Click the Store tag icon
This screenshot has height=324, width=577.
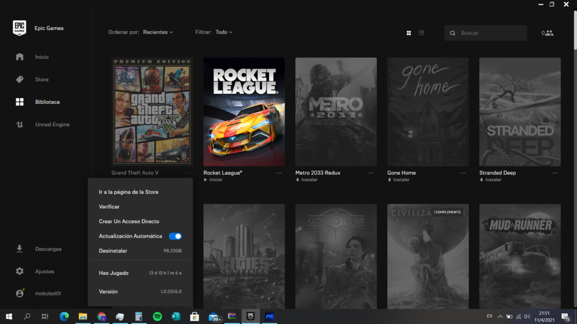point(20,79)
